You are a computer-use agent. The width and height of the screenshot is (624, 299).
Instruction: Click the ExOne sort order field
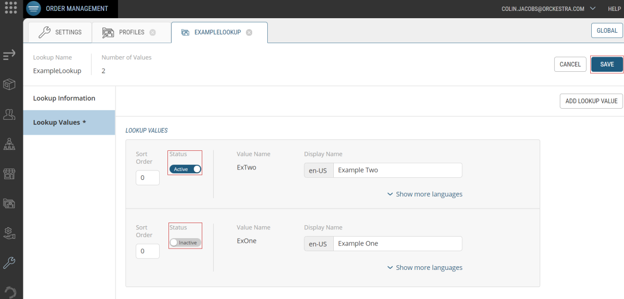point(148,251)
